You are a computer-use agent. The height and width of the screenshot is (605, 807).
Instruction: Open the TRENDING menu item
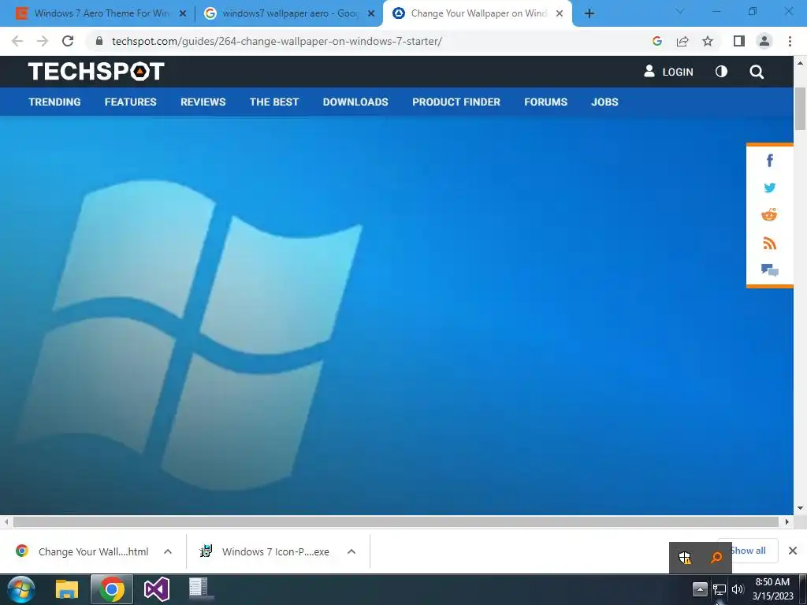tap(54, 102)
